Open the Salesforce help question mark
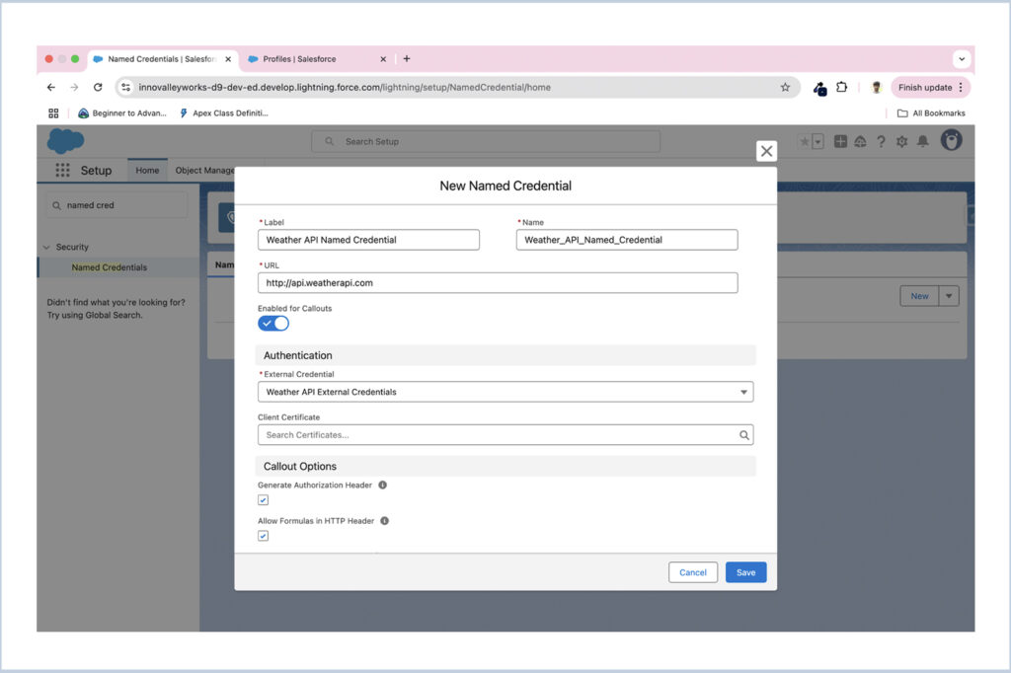Viewport: 1011px width, 673px height. 881,141
